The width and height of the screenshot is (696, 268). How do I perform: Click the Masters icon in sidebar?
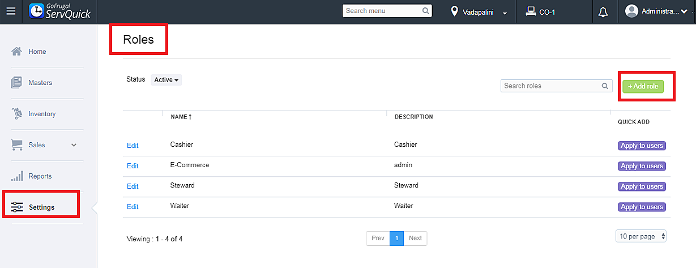(x=17, y=83)
